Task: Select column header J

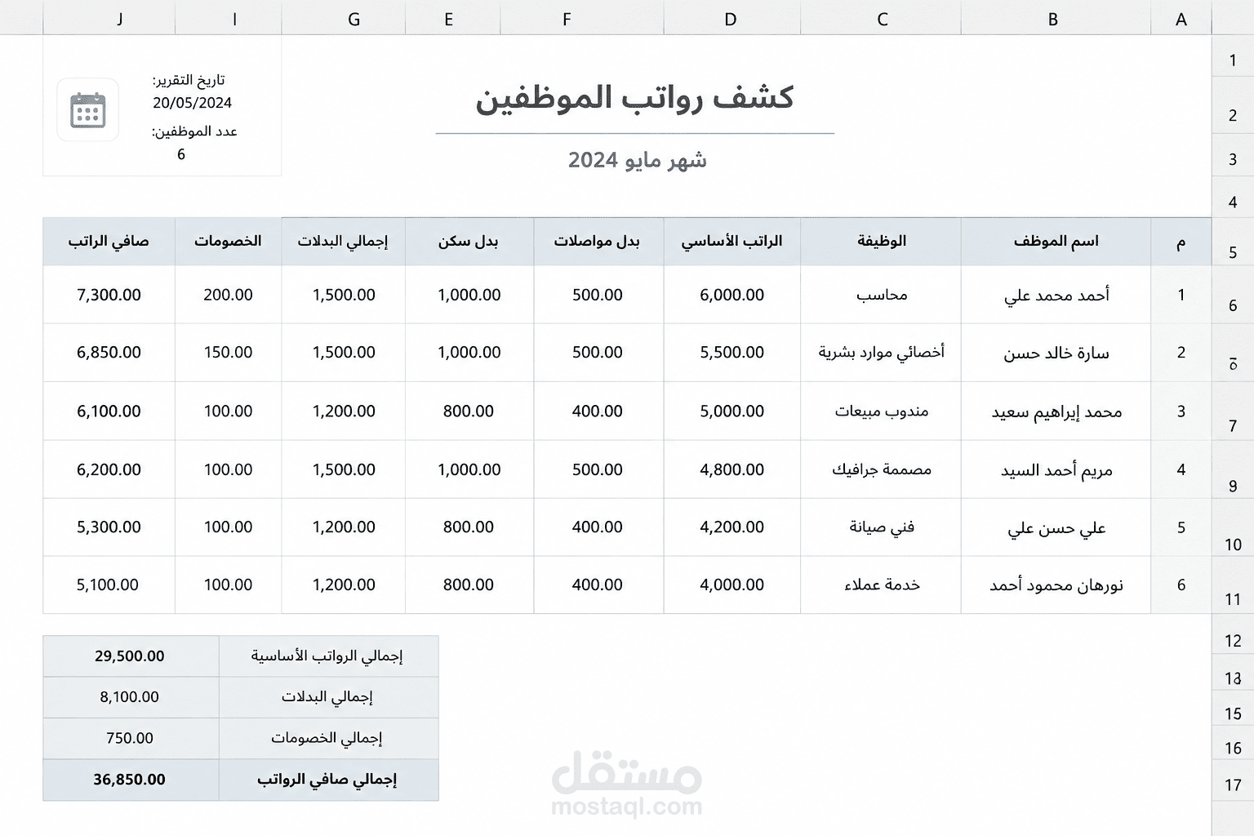Action: [109, 18]
